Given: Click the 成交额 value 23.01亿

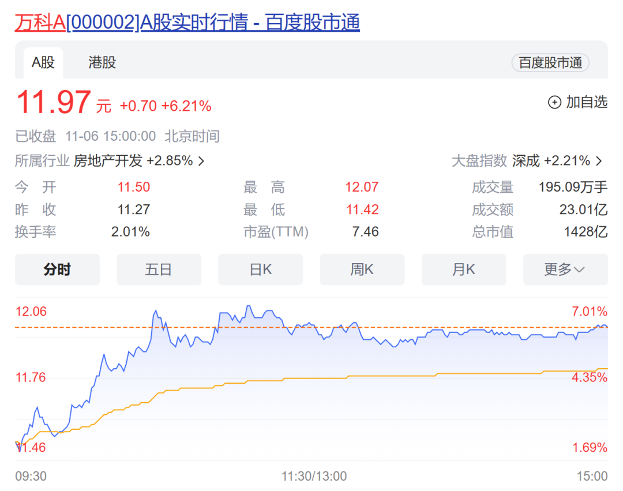Looking at the screenshot, I should tap(584, 209).
